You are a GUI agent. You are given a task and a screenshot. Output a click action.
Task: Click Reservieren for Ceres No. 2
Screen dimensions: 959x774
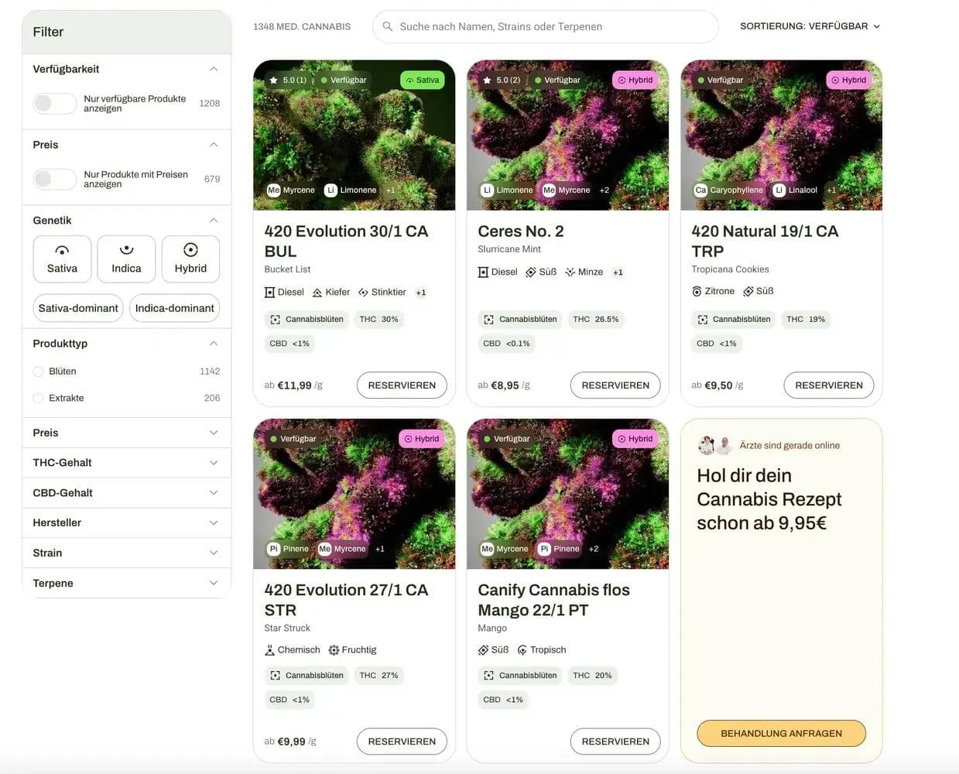point(615,385)
